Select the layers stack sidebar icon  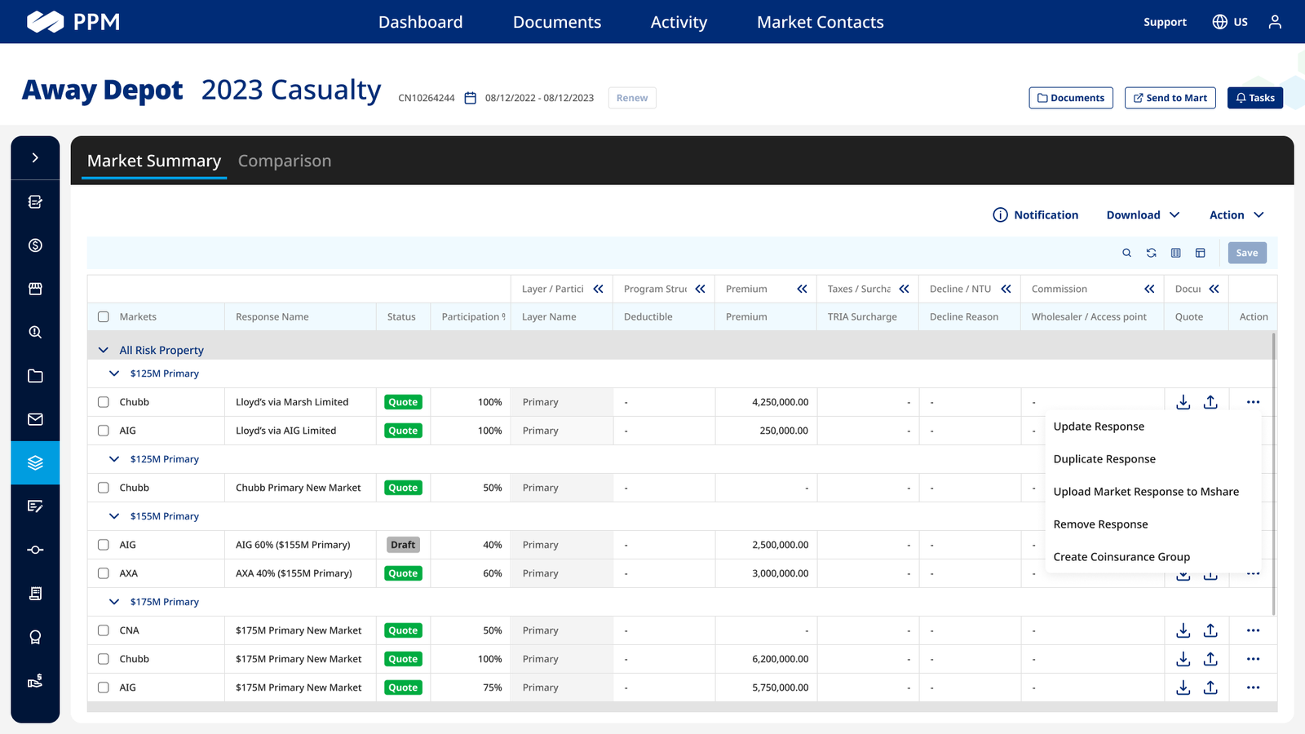point(35,463)
